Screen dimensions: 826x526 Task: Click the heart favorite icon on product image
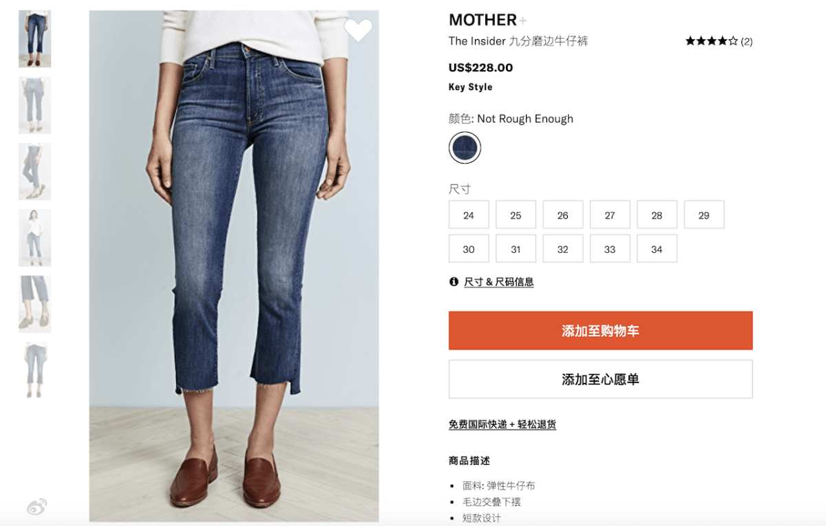[x=358, y=30]
